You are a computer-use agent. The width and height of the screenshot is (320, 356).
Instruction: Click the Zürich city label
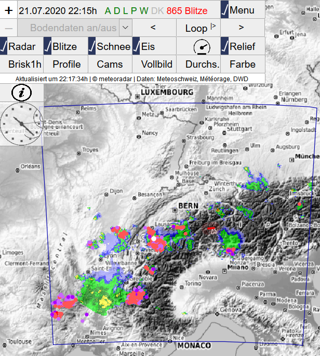point(217,189)
